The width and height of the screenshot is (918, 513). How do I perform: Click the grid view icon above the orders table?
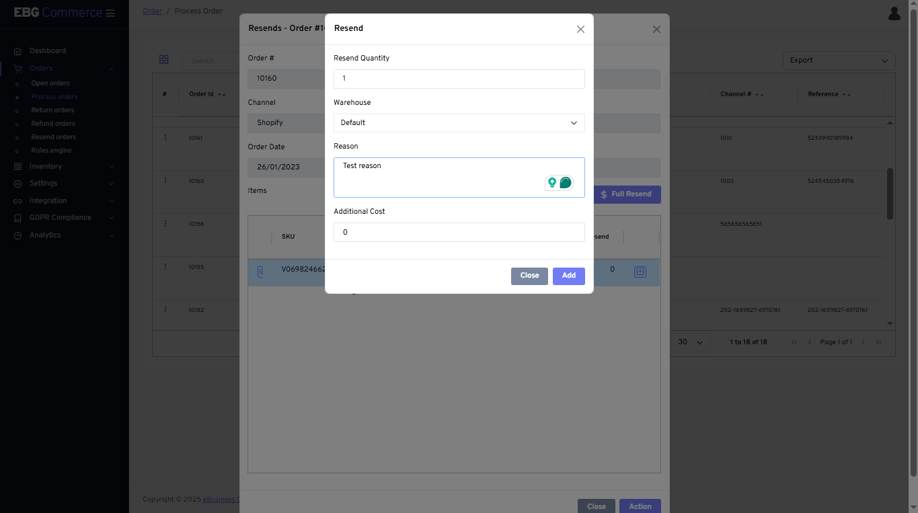point(164,59)
